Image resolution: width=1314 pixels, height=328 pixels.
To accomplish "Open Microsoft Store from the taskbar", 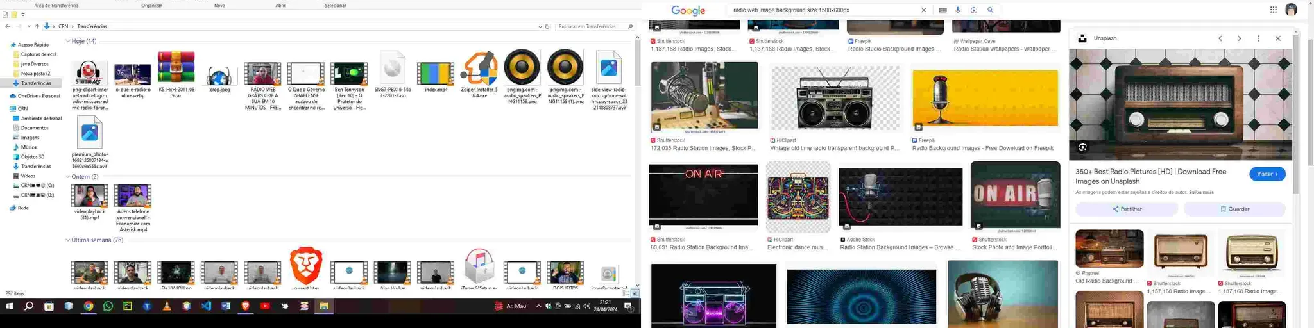I will (49, 306).
